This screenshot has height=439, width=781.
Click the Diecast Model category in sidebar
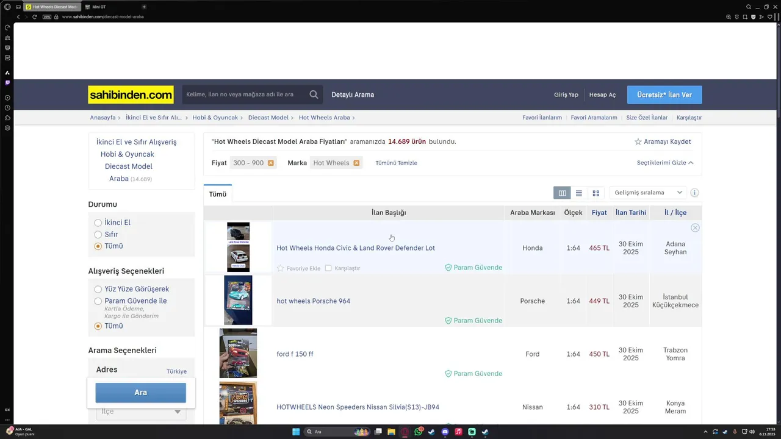point(129,166)
